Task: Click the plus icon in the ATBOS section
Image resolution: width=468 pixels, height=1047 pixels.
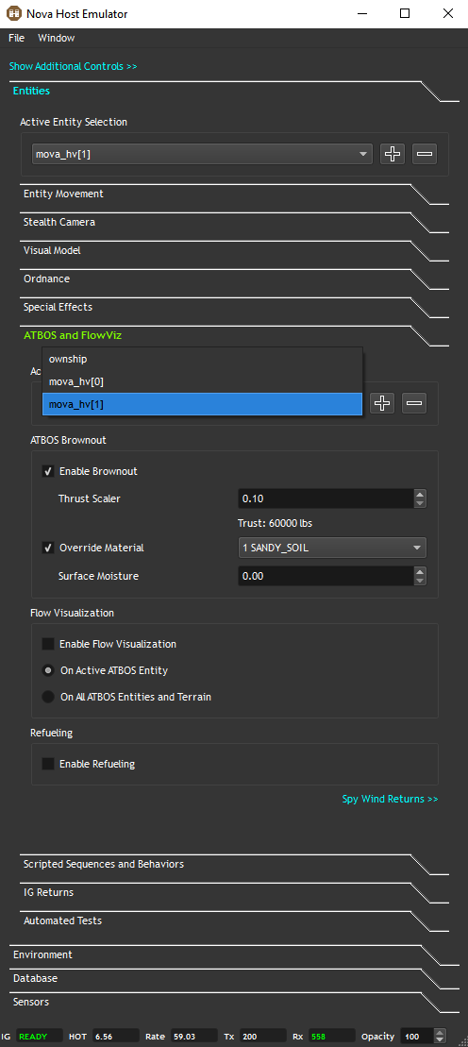Action: (x=382, y=403)
